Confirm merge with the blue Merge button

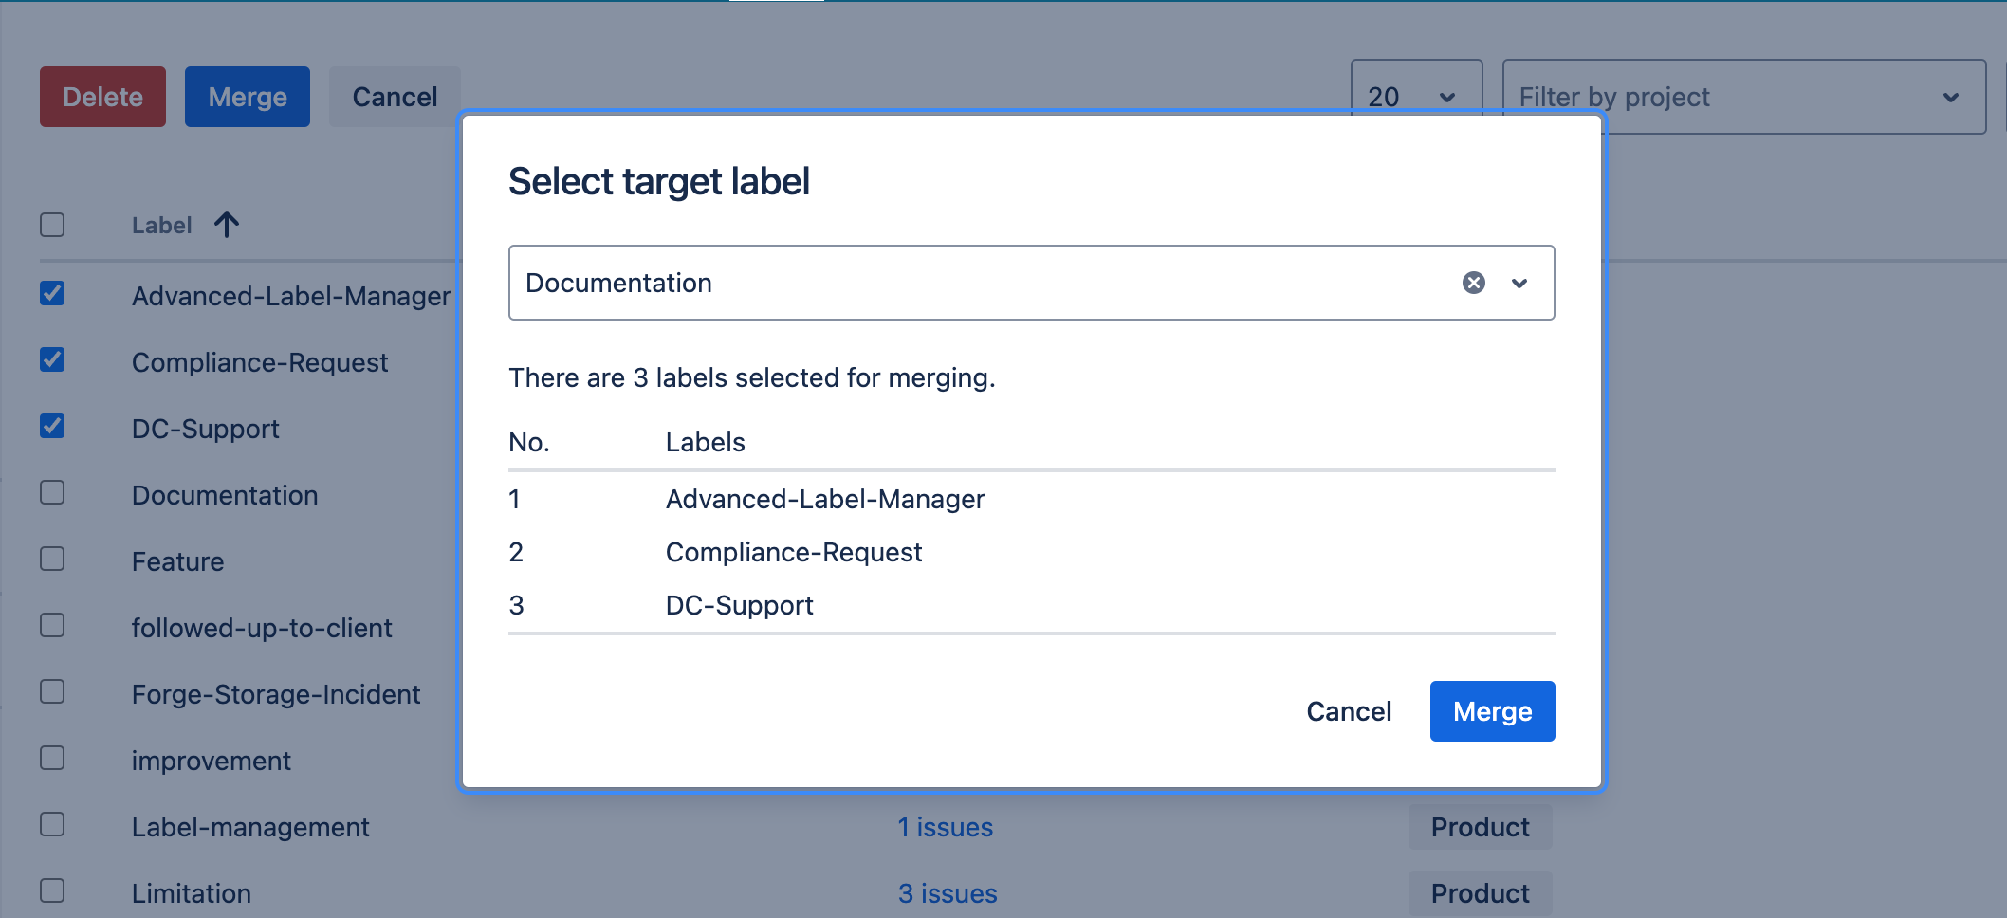click(1492, 710)
